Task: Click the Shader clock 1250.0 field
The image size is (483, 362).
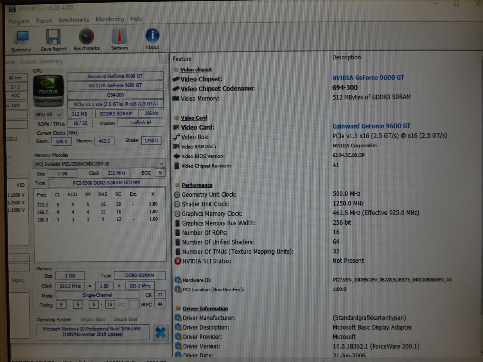Action: 151,141
